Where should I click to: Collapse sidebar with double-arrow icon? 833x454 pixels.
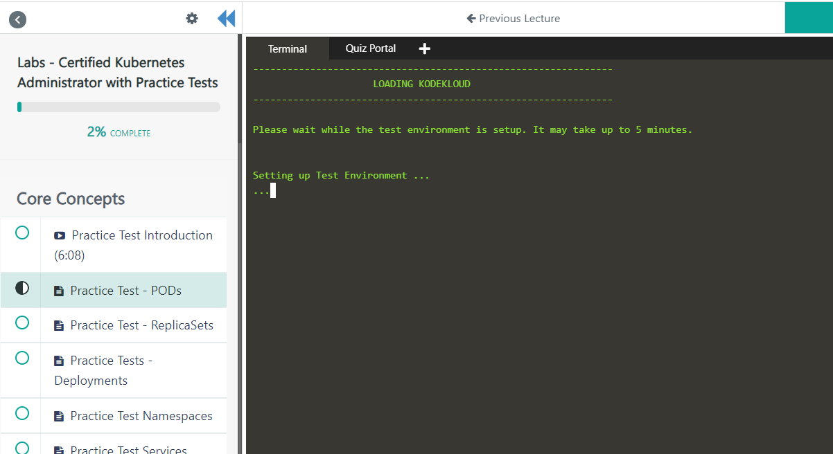click(226, 19)
